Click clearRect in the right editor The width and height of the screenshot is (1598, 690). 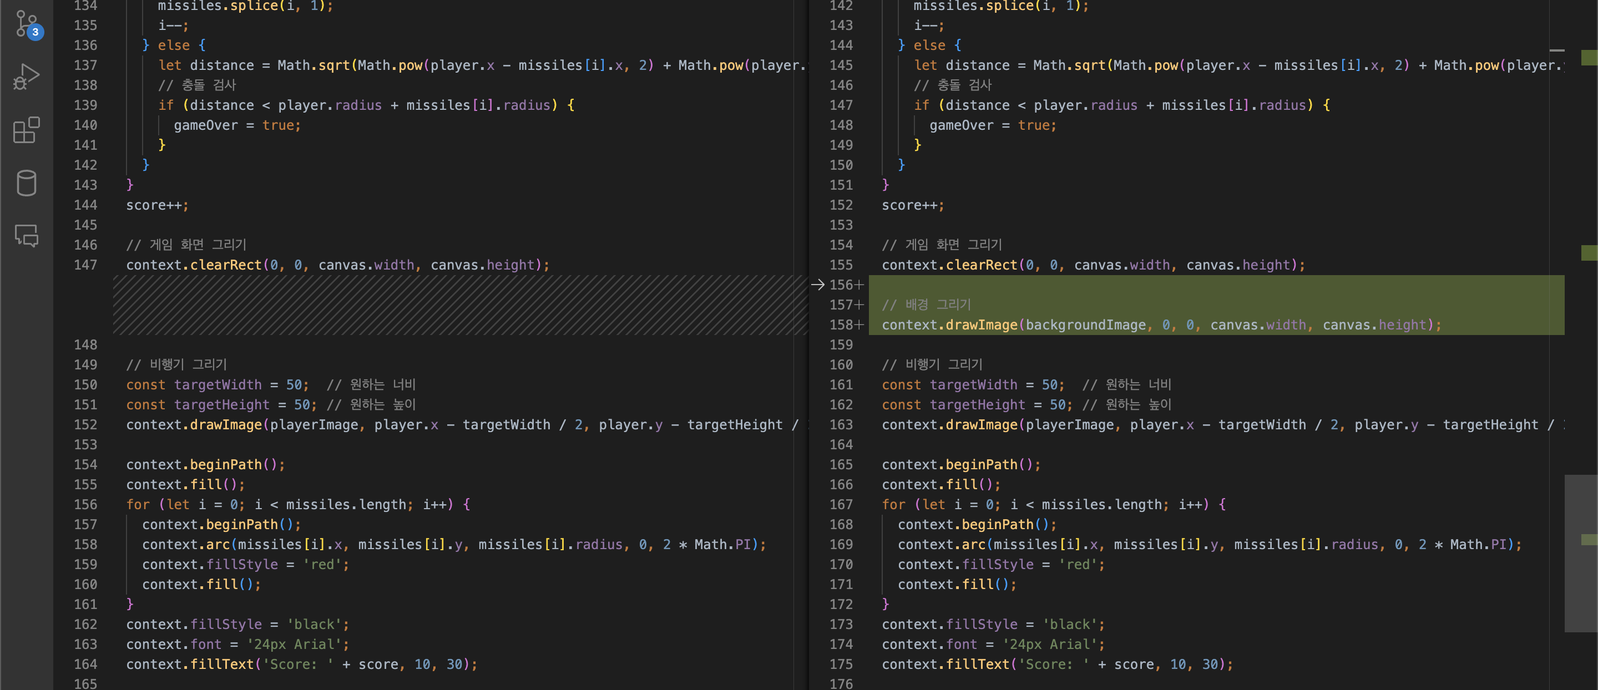[982, 265]
